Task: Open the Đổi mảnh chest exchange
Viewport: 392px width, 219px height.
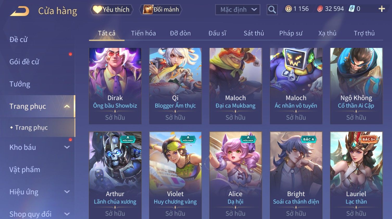Action: [161, 10]
